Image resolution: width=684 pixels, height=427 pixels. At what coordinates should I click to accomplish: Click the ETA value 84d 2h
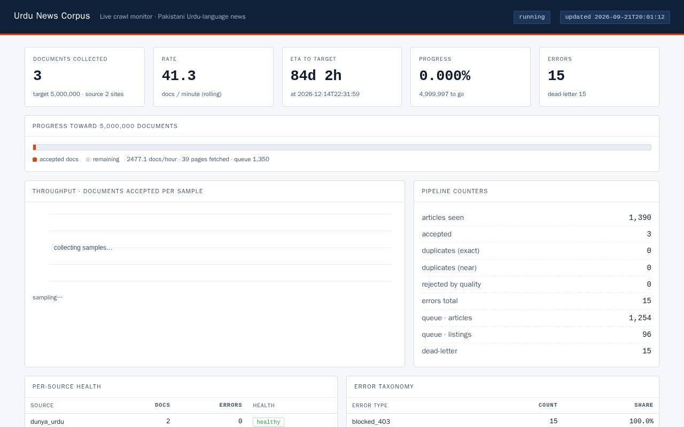(x=316, y=76)
